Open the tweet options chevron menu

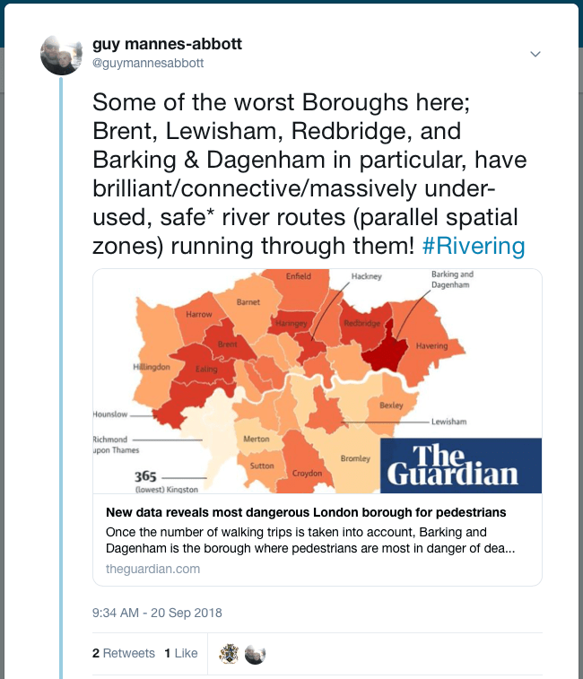point(535,55)
